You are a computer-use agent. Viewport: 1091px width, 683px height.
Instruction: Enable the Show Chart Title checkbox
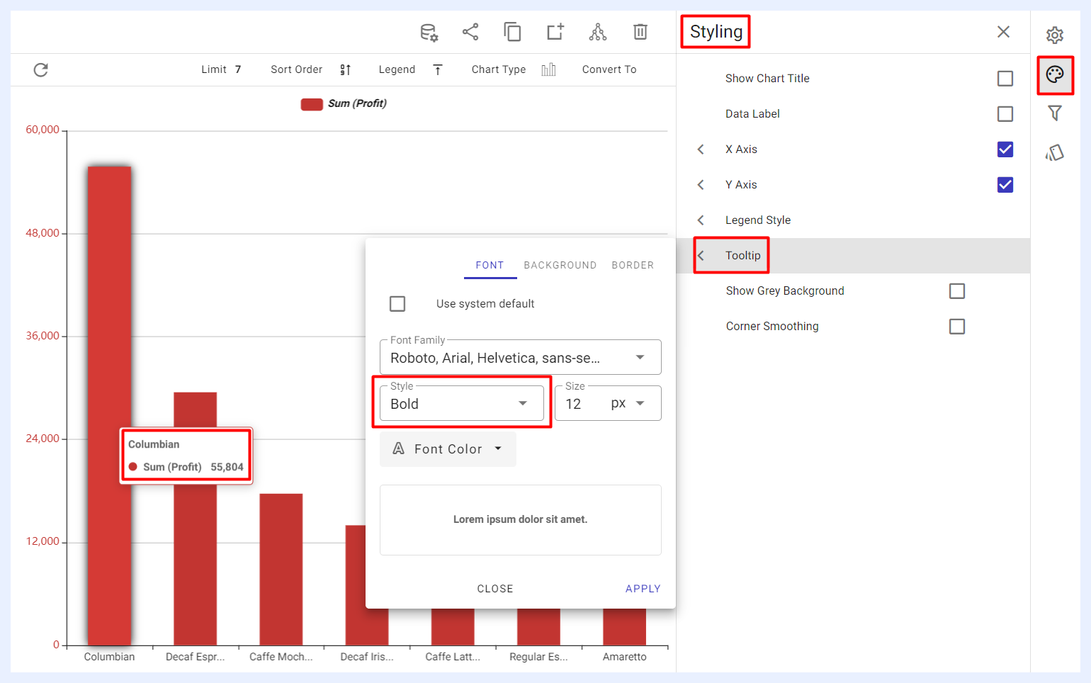coord(1005,79)
